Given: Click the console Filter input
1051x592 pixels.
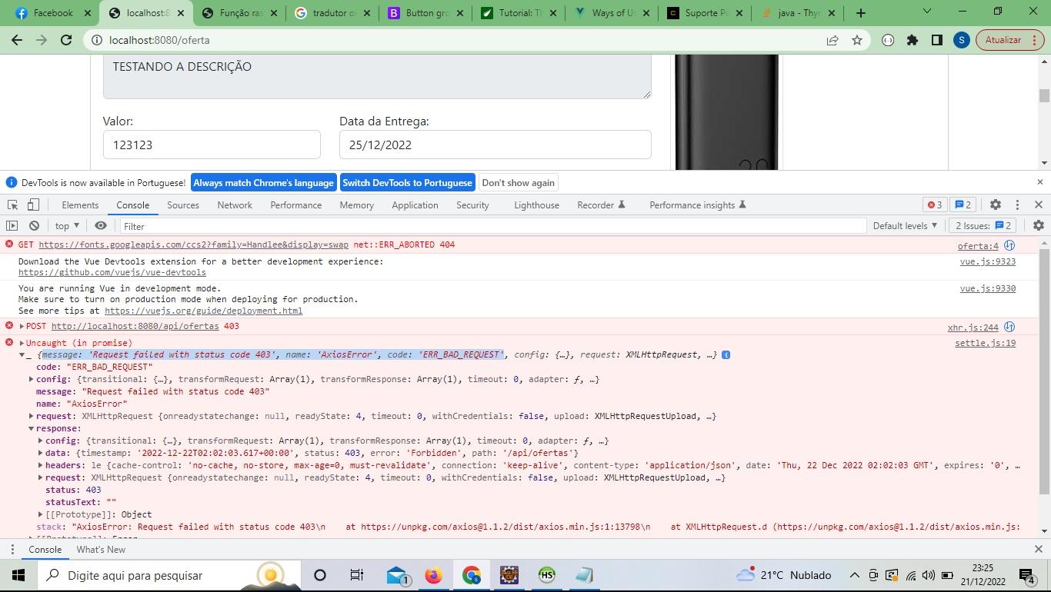Looking at the screenshot, I should (492, 225).
